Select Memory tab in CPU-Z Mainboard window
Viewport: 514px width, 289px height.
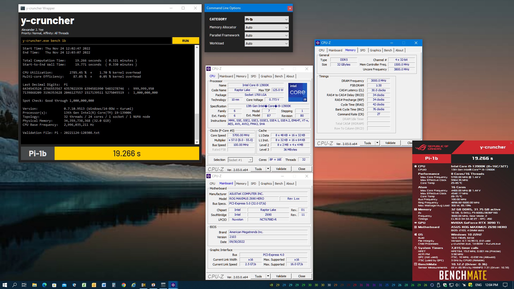241,184
